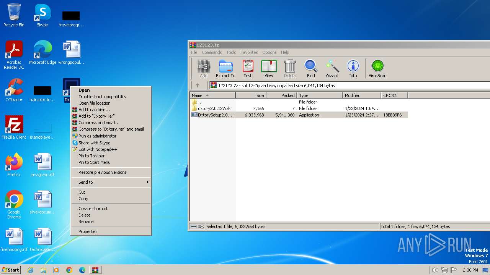
Task: Click the Test archive toolbar icon
Action: 248,69
